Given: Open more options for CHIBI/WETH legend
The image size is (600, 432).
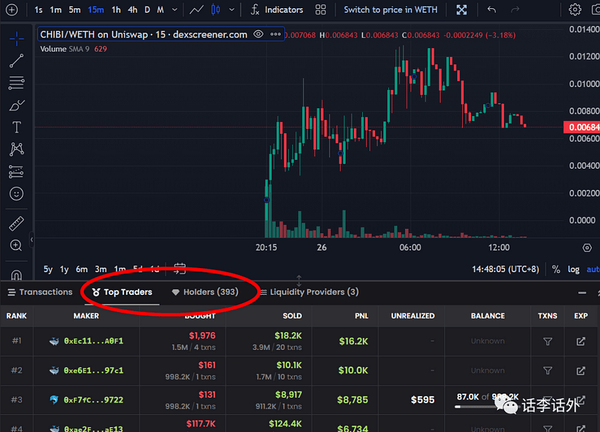Looking at the screenshot, I should point(276,34).
